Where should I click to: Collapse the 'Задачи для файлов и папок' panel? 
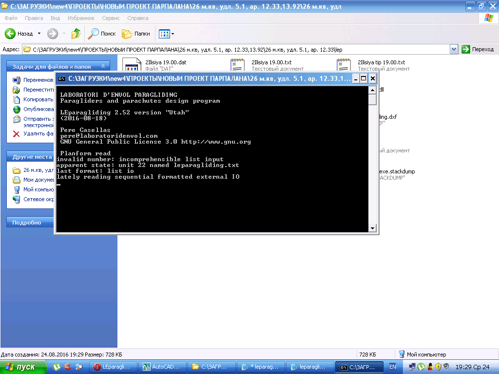pyautogui.click(x=103, y=66)
